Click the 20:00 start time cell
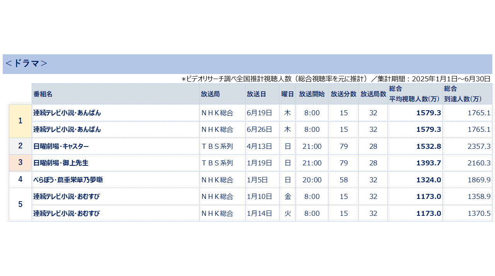Screen dimensions: 495x276 click(x=312, y=180)
